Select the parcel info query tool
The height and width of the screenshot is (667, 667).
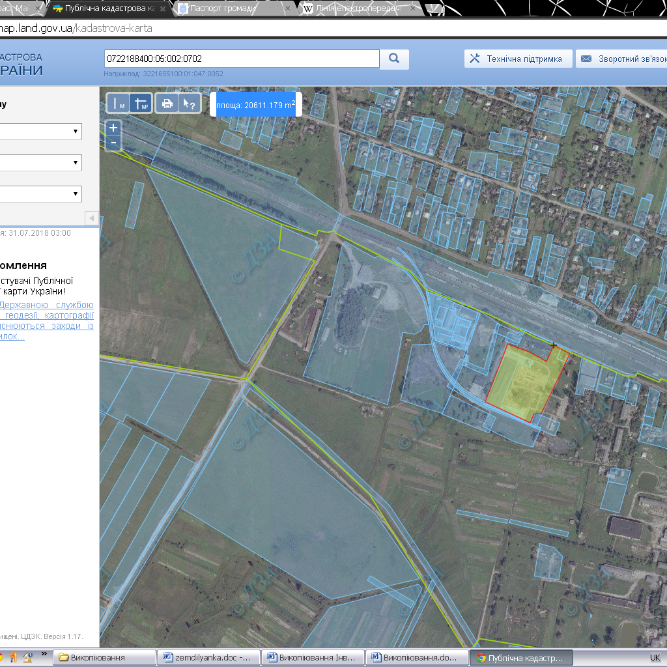tap(189, 104)
